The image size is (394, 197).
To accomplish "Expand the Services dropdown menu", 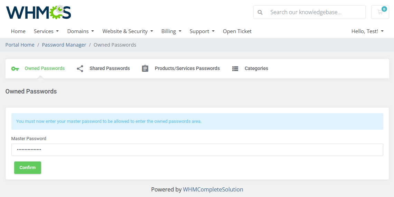I will coord(46,31).
